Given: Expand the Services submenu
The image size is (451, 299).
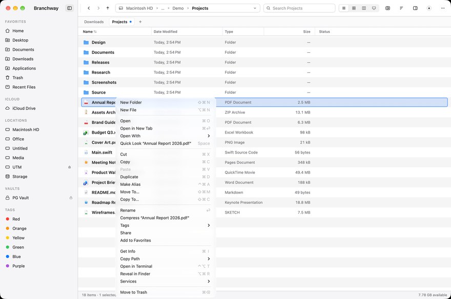Looking at the screenshot, I should [165, 282].
